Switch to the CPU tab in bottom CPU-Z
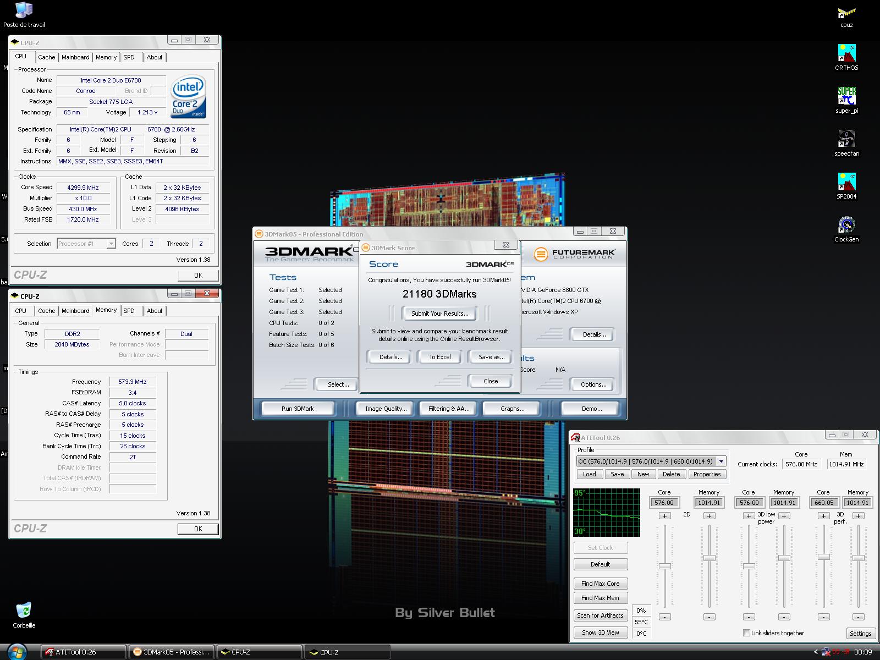The height and width of the screenshot is (660, 880). tap(21, 311)
